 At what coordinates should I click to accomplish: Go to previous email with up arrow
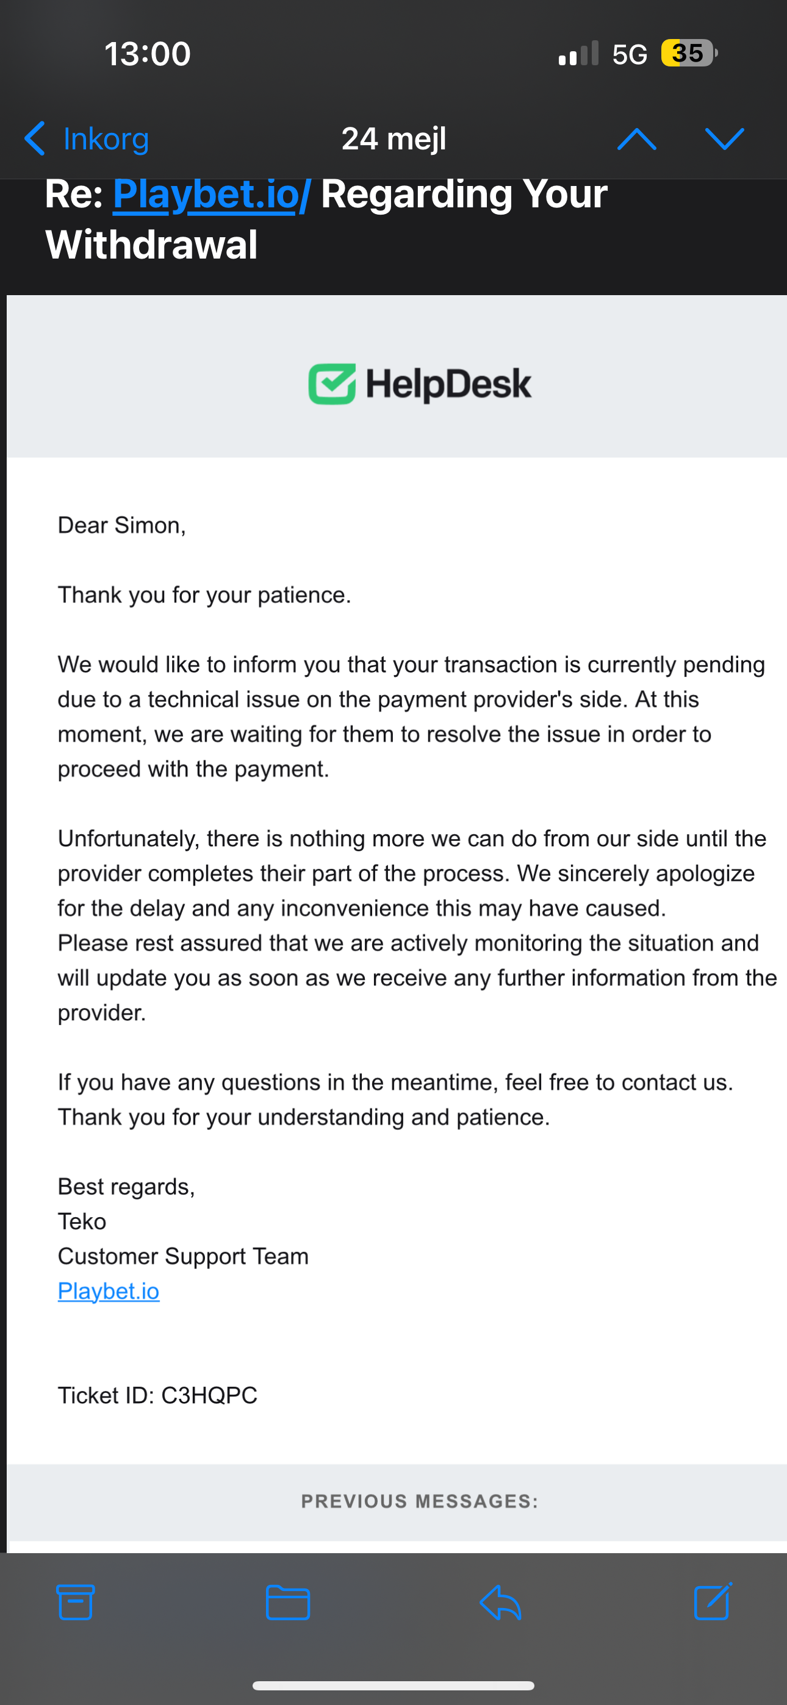637,139
